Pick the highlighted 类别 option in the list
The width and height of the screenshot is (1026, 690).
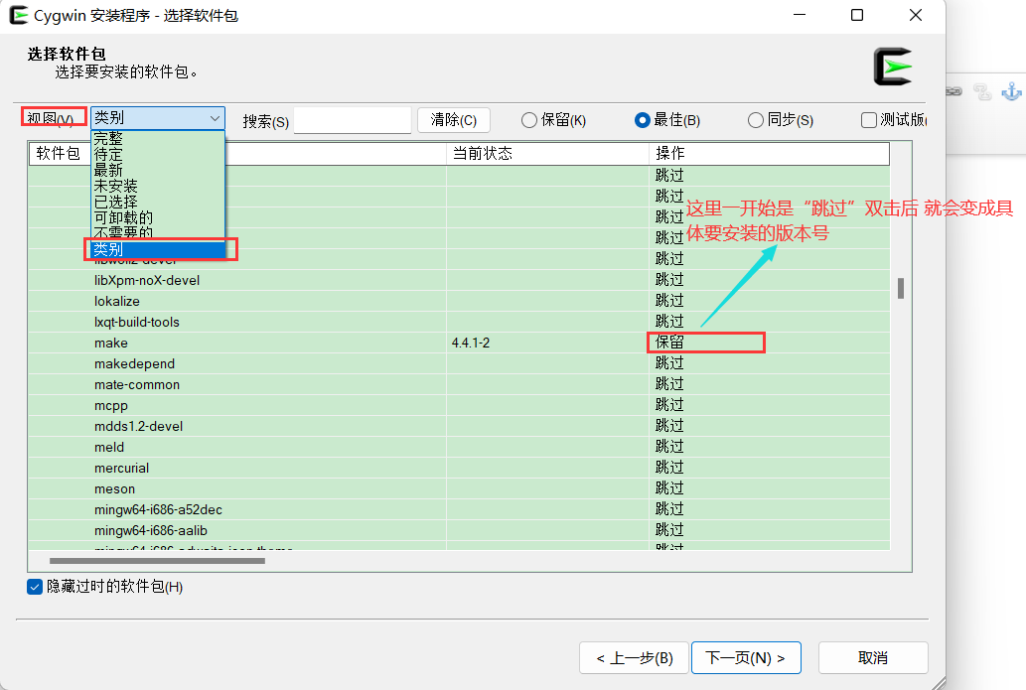pos(158,249)
